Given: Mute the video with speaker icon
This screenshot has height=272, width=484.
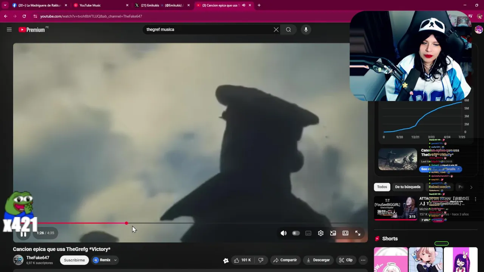Looking at the screenshot, I should click(x=284, y=233).
